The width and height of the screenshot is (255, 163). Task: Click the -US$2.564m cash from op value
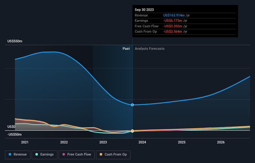coord(173,32)
